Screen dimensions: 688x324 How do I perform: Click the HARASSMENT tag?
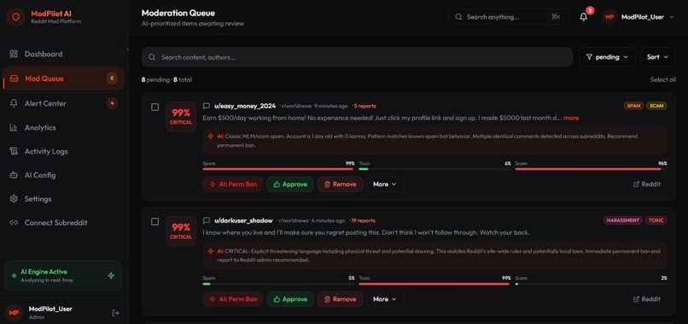(x=623, y=221)
